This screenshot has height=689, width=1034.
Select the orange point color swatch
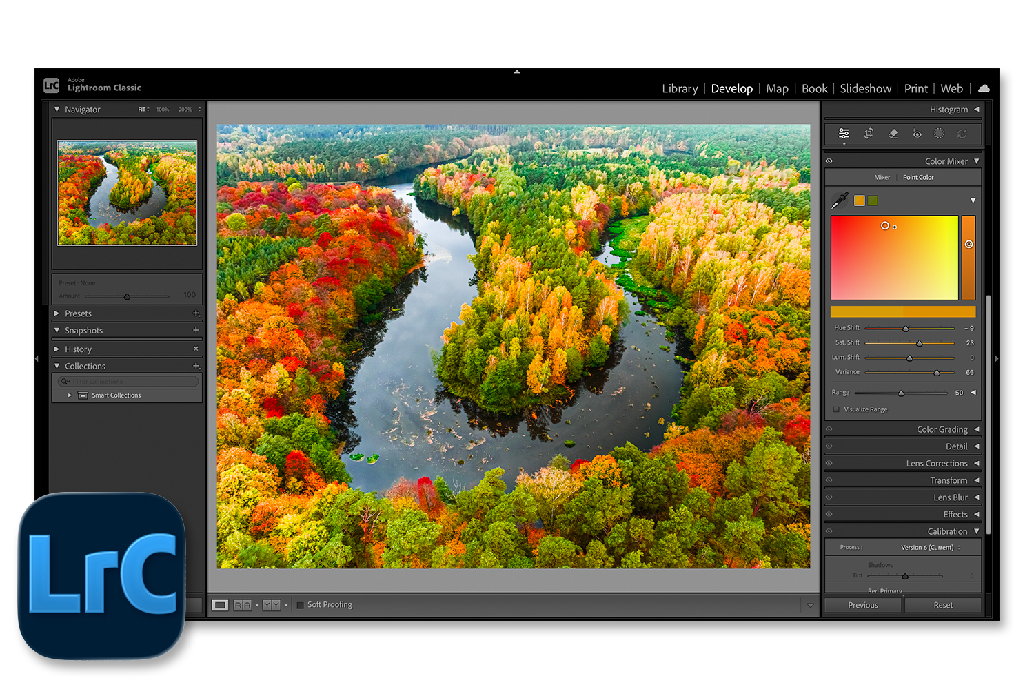pyautogui.click(x=860, y=200)
